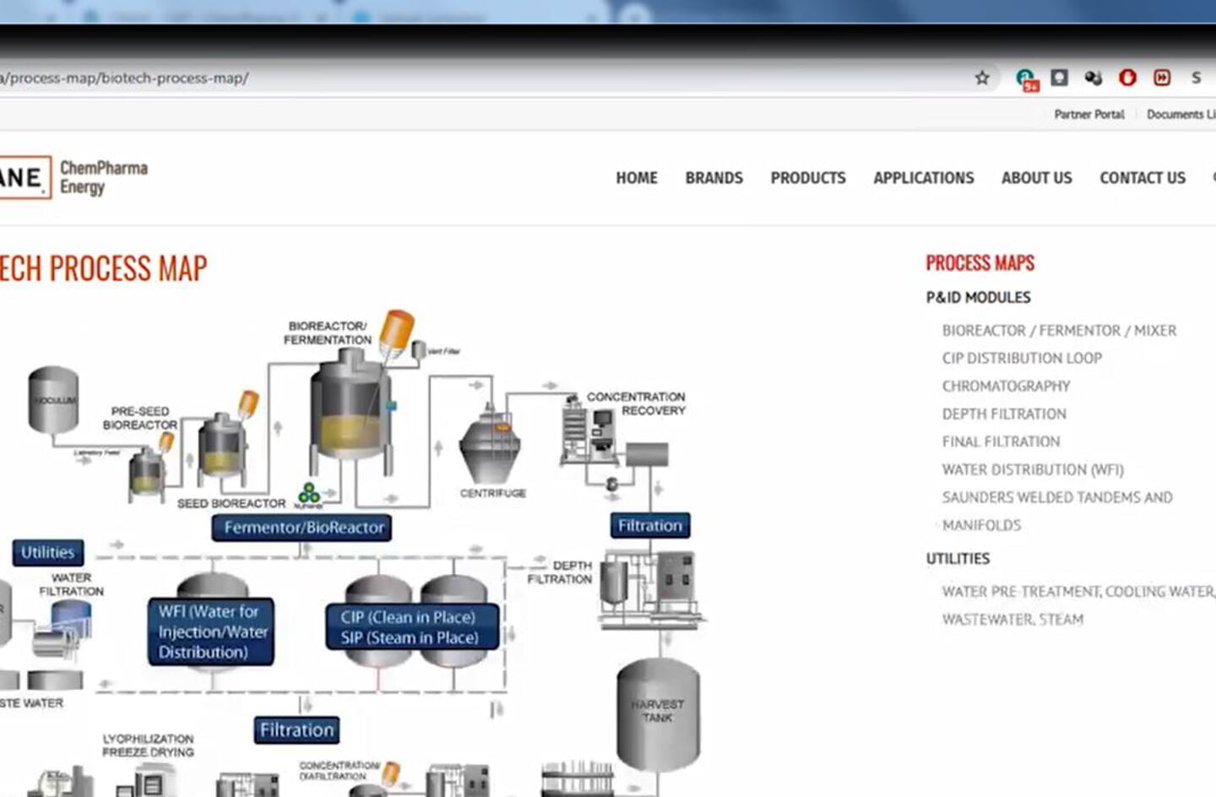Viewport: 1216px width, 797px height.
Task: Open the Partner Portal link
Action: tap(1088, 114)
